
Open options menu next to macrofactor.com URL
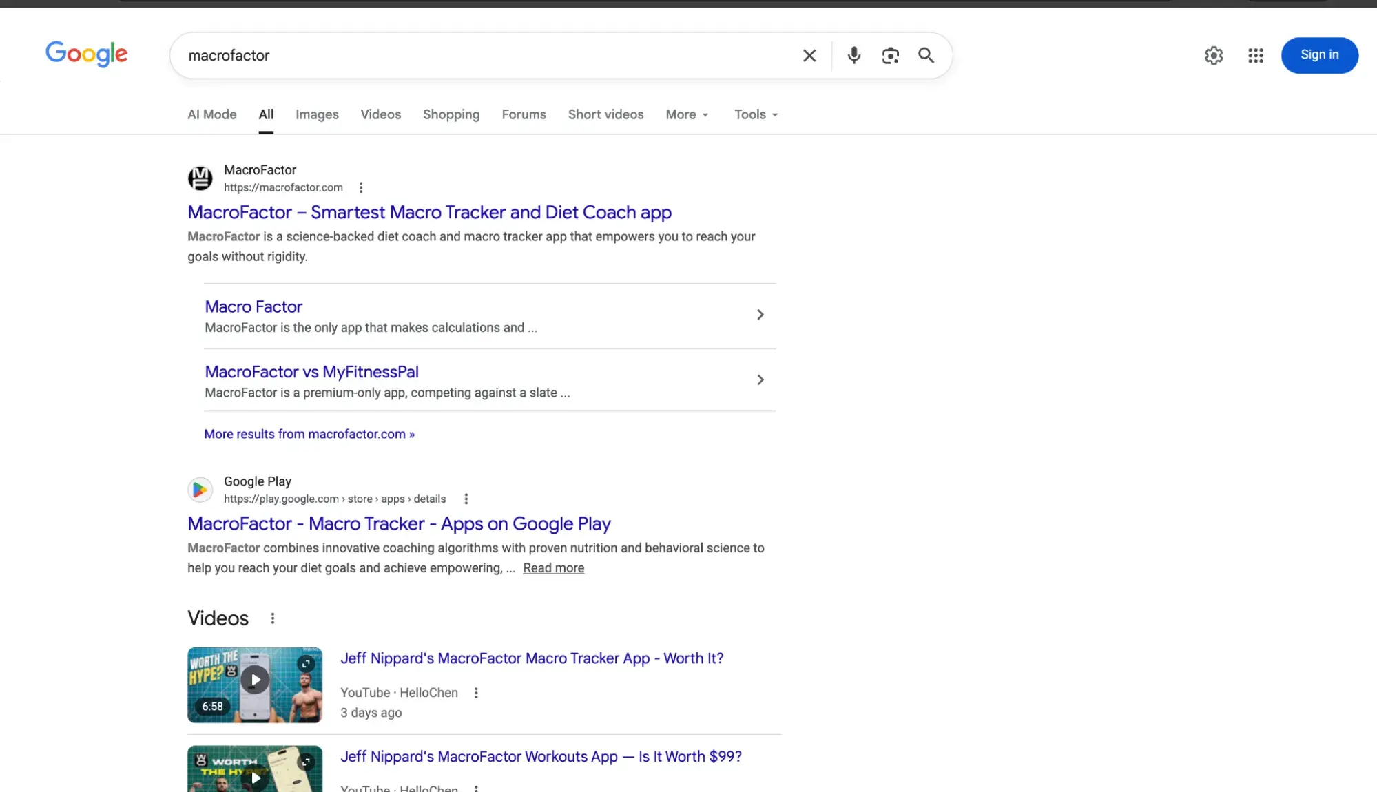tap(361, 187)
